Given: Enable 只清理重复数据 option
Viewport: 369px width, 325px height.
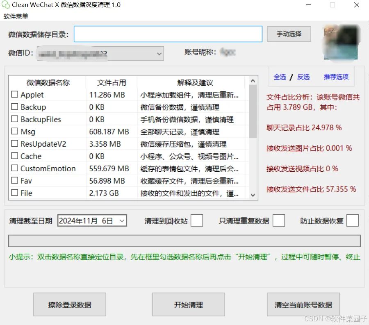Looking at the screenshot, I should click(x=279, y=220).
